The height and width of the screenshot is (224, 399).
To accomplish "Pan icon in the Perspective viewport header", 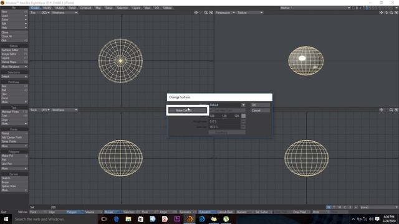I will click(381, 12).
